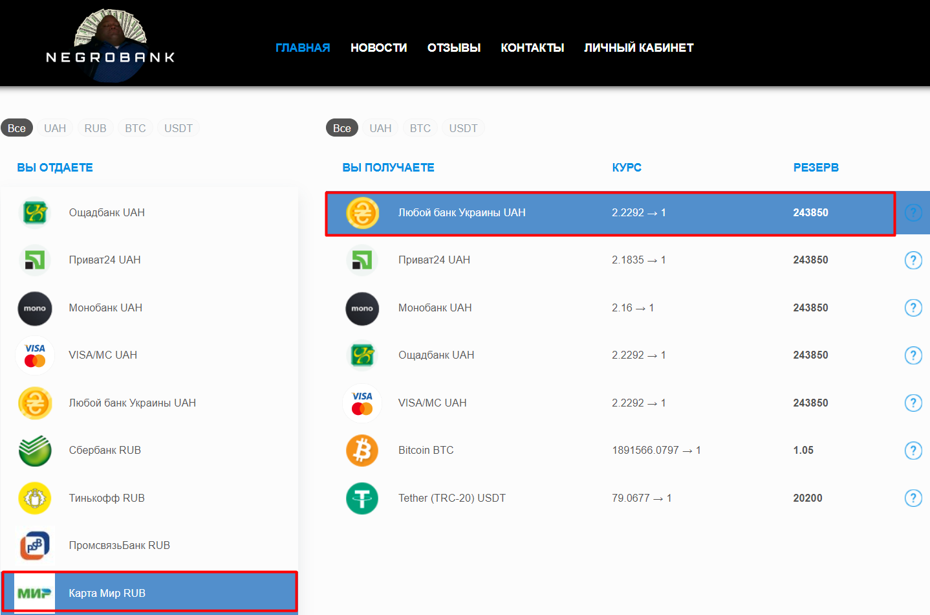Filter receive list by BTC
This screenshot has width=930, height=615.
[420, 128]
